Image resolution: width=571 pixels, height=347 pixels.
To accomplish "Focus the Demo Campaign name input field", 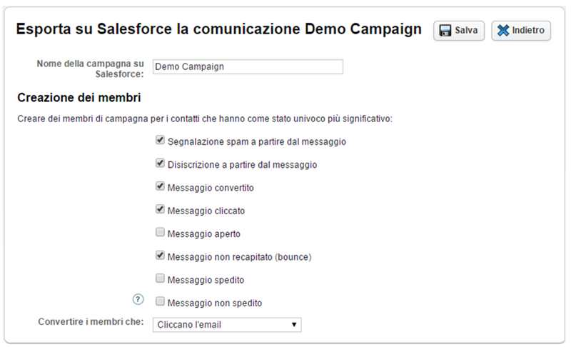I will pyautogui.click(x=248, y=66).
